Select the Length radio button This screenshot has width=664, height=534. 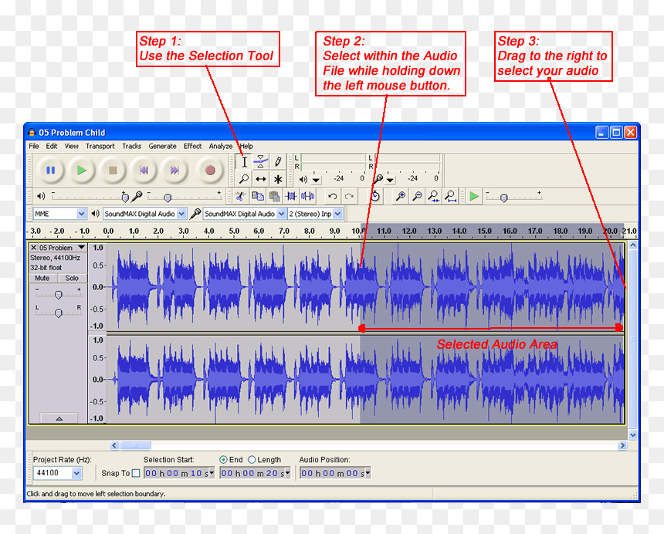pos(252,459)
